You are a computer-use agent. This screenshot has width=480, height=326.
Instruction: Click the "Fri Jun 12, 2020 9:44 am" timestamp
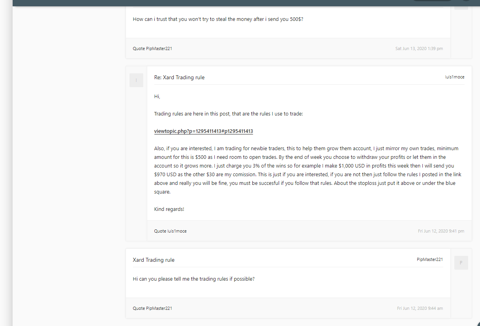click(420, 308)
